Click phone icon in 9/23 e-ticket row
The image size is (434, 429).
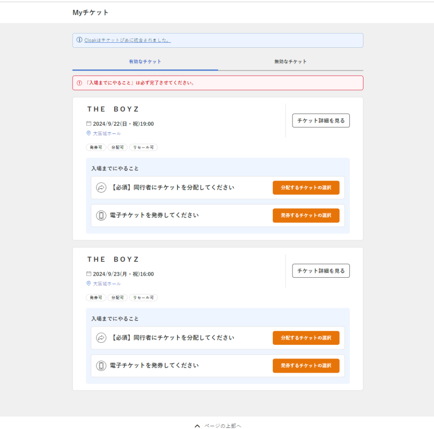pos(101,366)
